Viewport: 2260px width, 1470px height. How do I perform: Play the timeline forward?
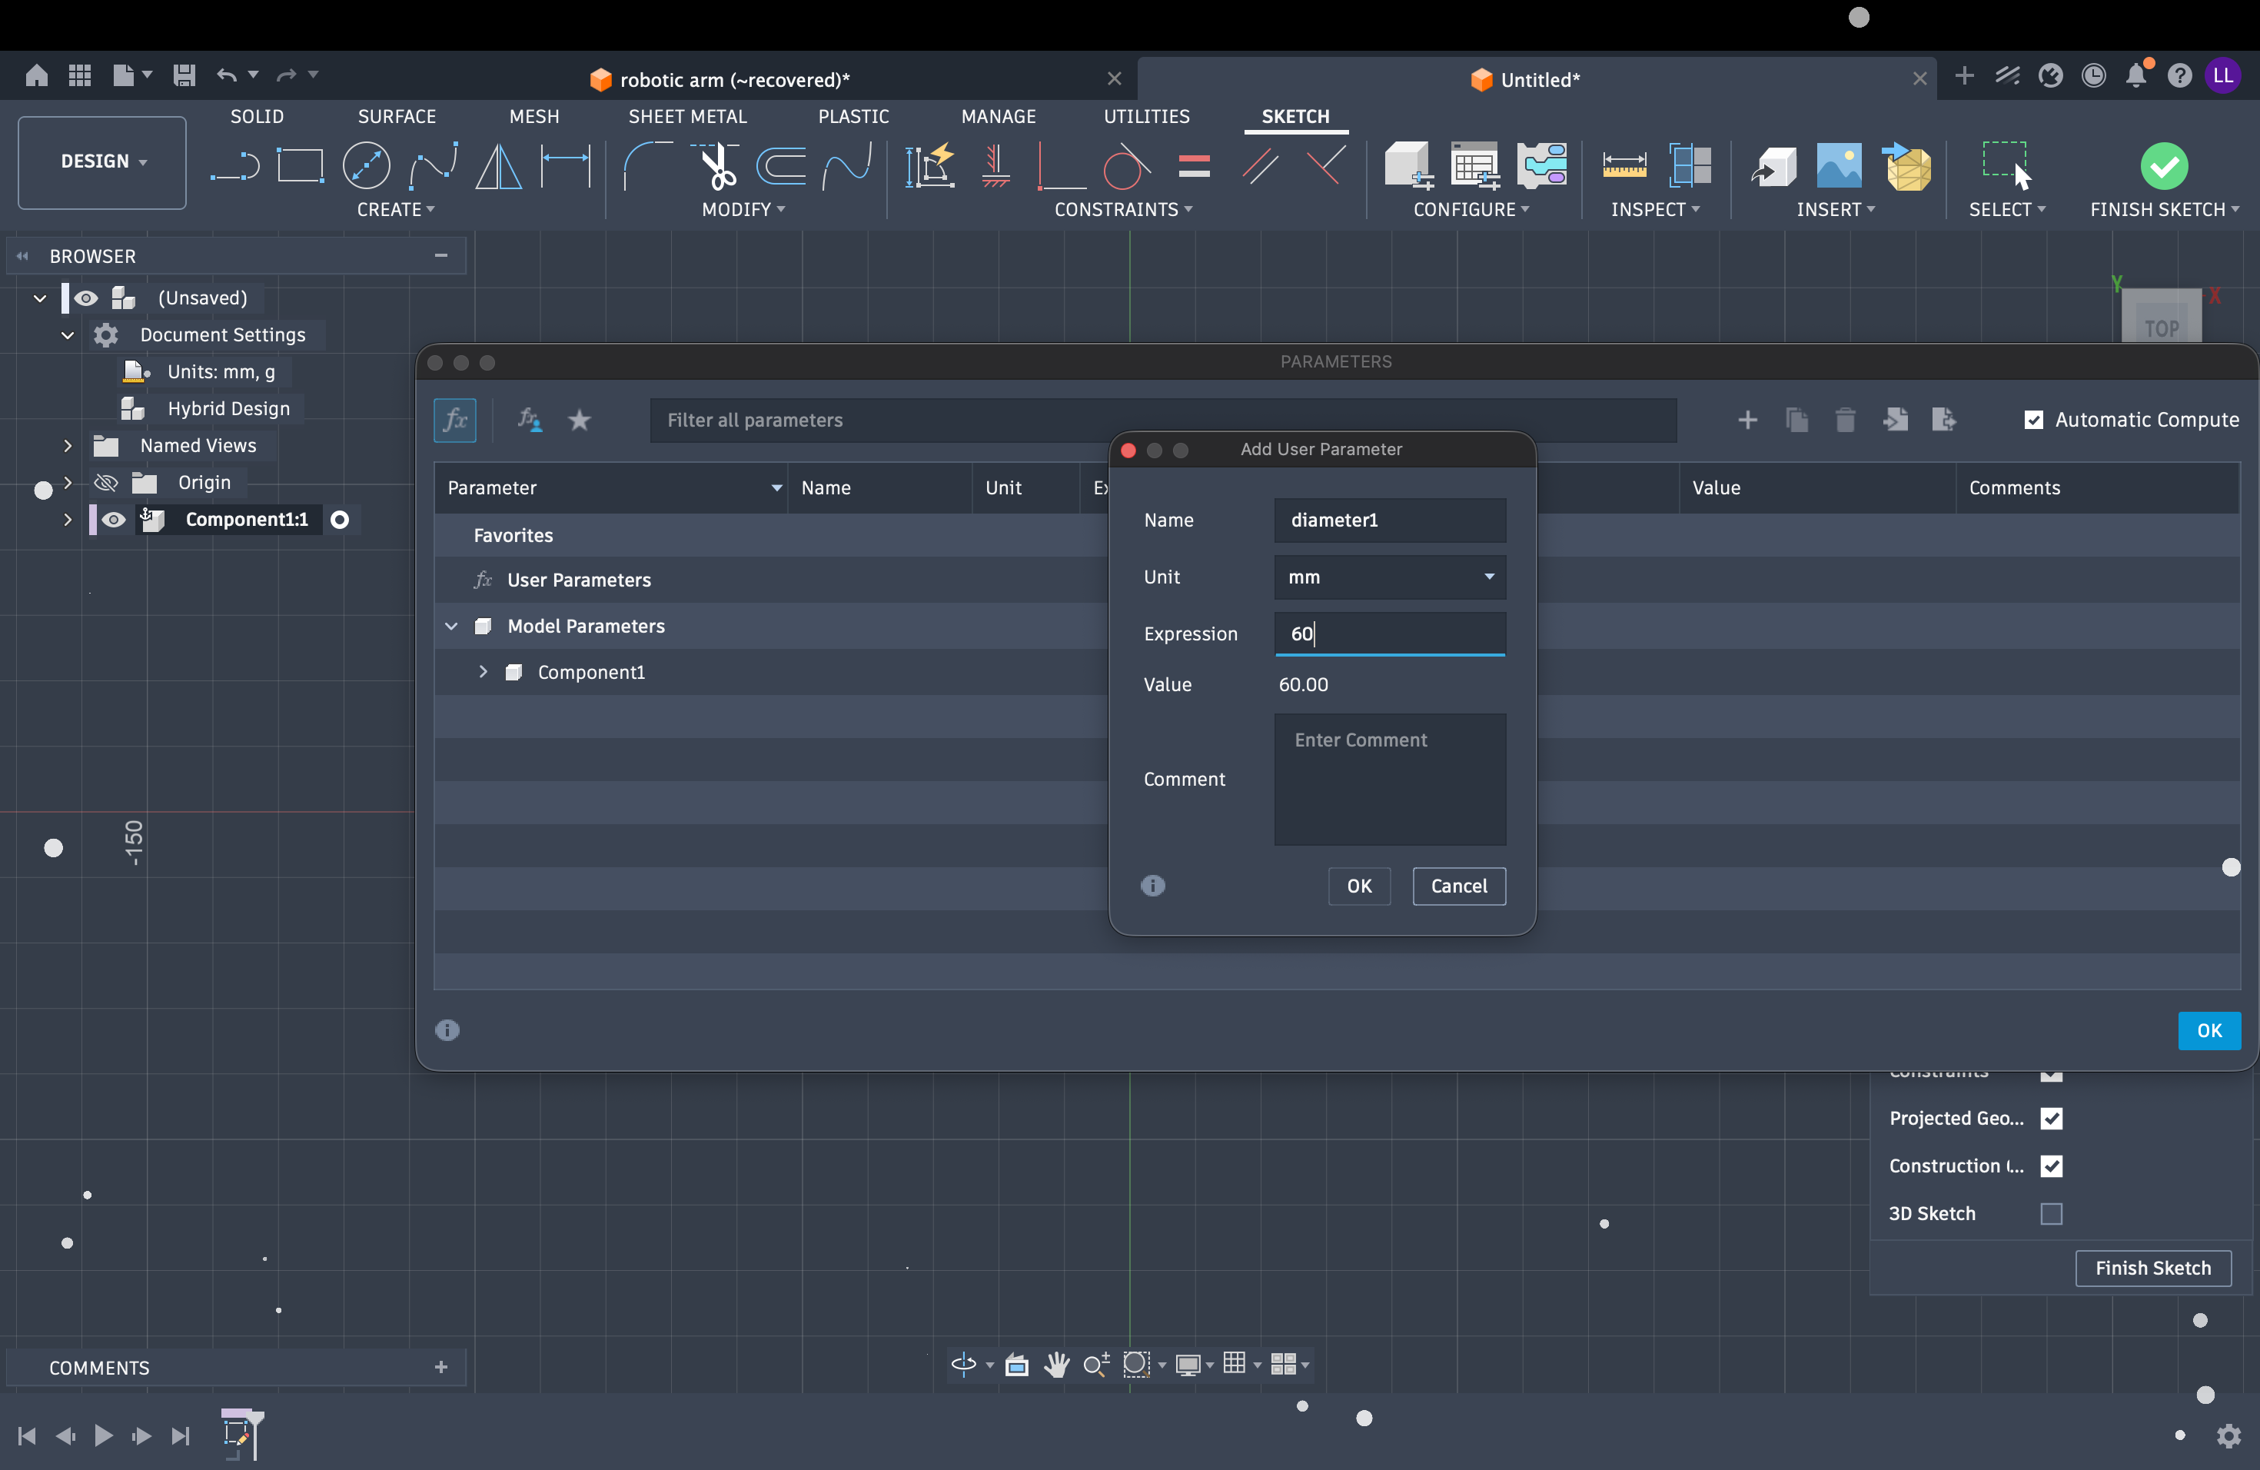104,1435
